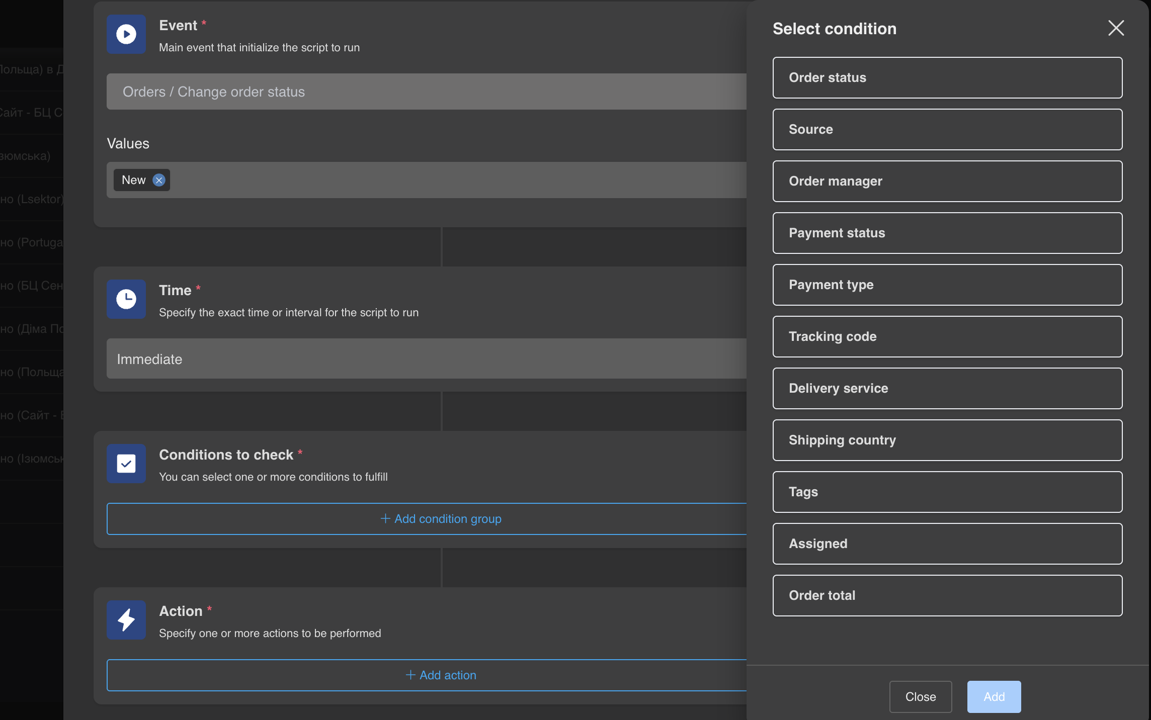The height and width of the screenshot is (720, 1151).
Task: Choose the Order manager condition
Action: [947, 181]
